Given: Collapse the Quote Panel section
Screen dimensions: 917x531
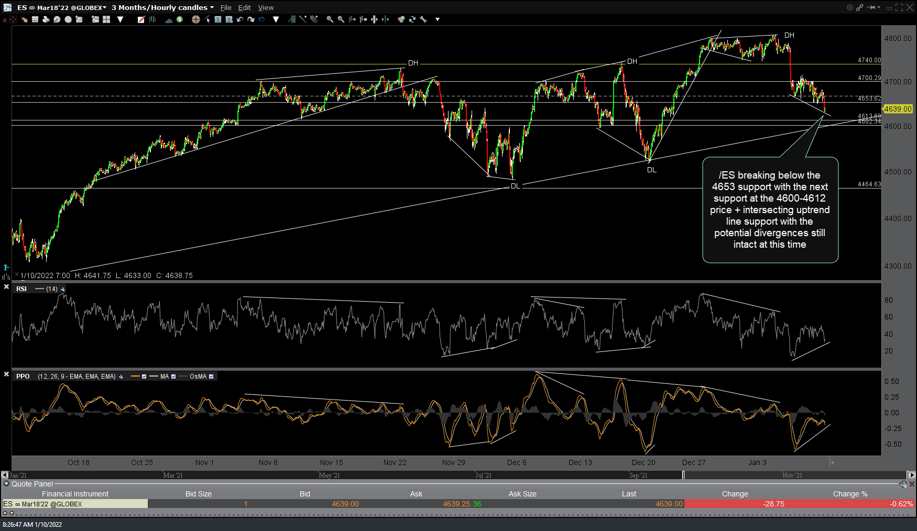Looking at the screenshot, I should tap(6, 484).
